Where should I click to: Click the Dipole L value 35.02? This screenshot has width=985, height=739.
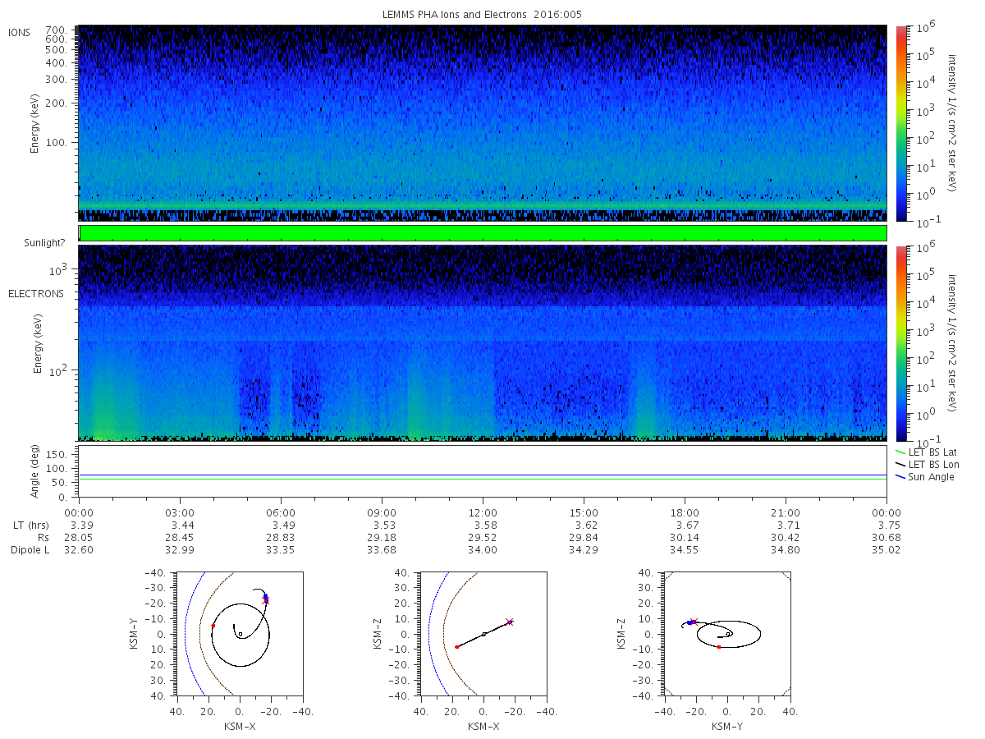(886, 550)
